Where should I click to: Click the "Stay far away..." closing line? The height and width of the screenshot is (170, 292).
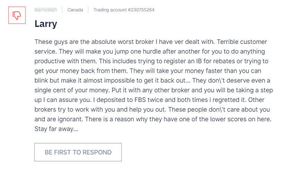(57, 129)
